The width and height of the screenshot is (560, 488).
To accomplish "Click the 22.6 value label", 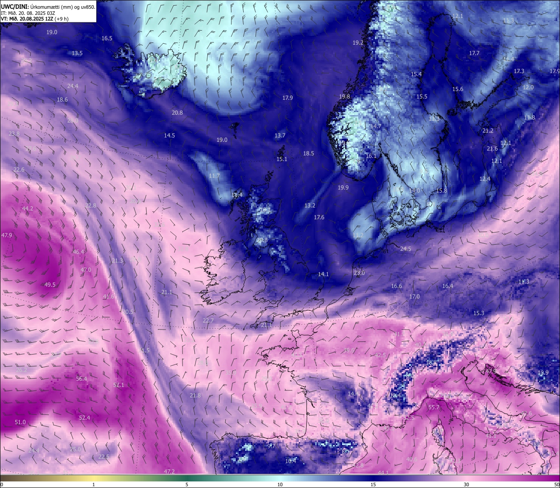I will 19,170.
